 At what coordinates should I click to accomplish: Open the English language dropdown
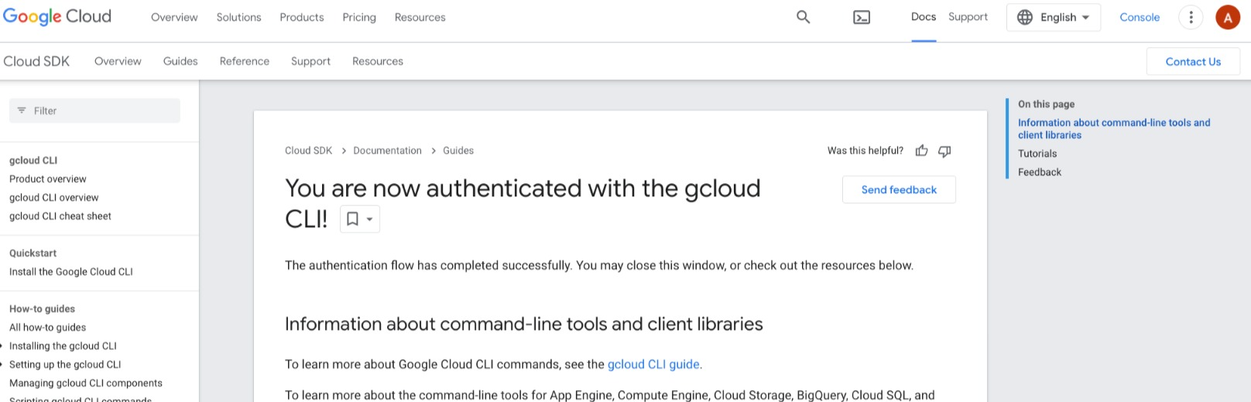point(1054,17)
